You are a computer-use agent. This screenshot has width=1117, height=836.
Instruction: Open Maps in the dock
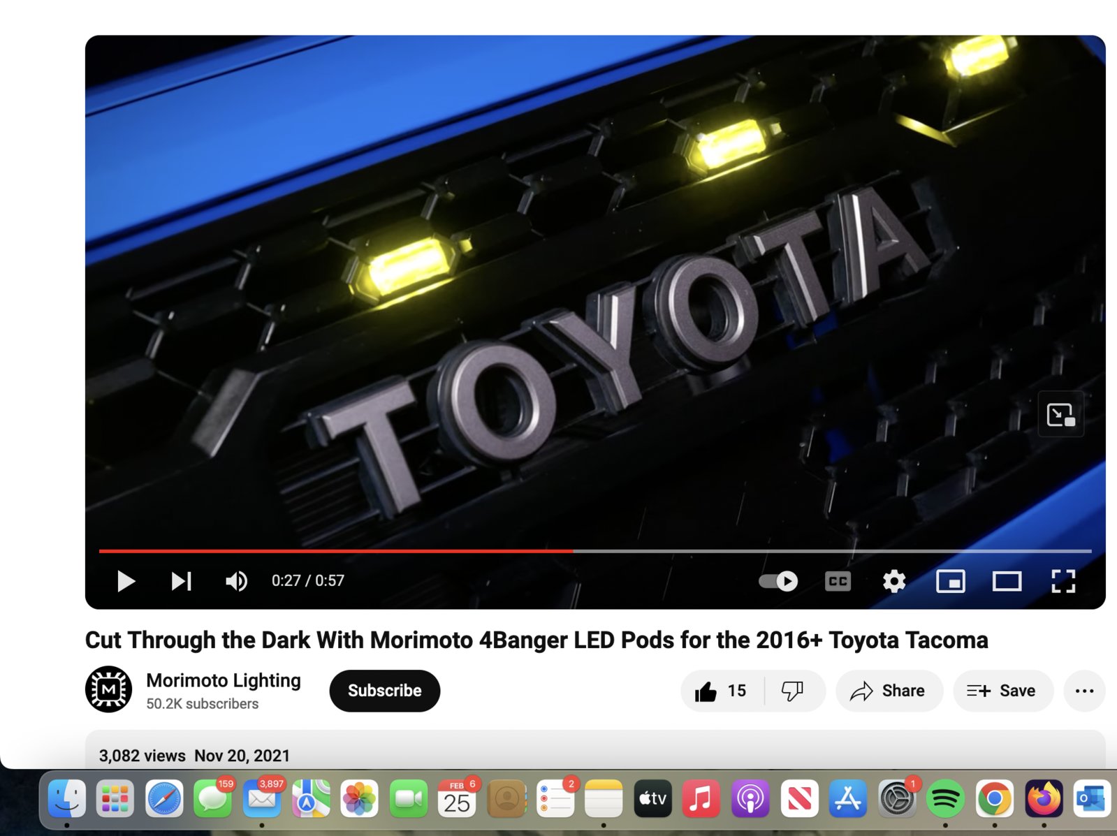click(x=311, y=798)
